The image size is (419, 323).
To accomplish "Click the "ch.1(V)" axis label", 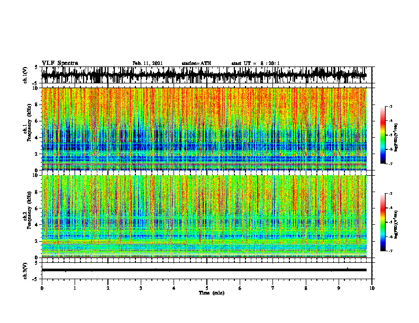I will (x=25, y=75).
